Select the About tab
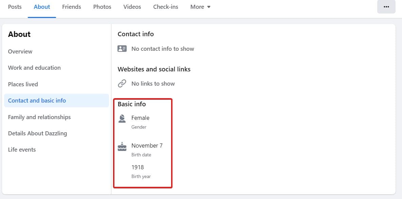The width and height of the screenshot is (402, 199). coord(42,7)
